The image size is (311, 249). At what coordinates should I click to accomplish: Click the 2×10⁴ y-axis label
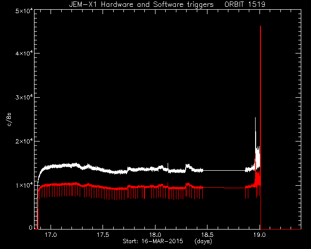[x=24, y=141]
